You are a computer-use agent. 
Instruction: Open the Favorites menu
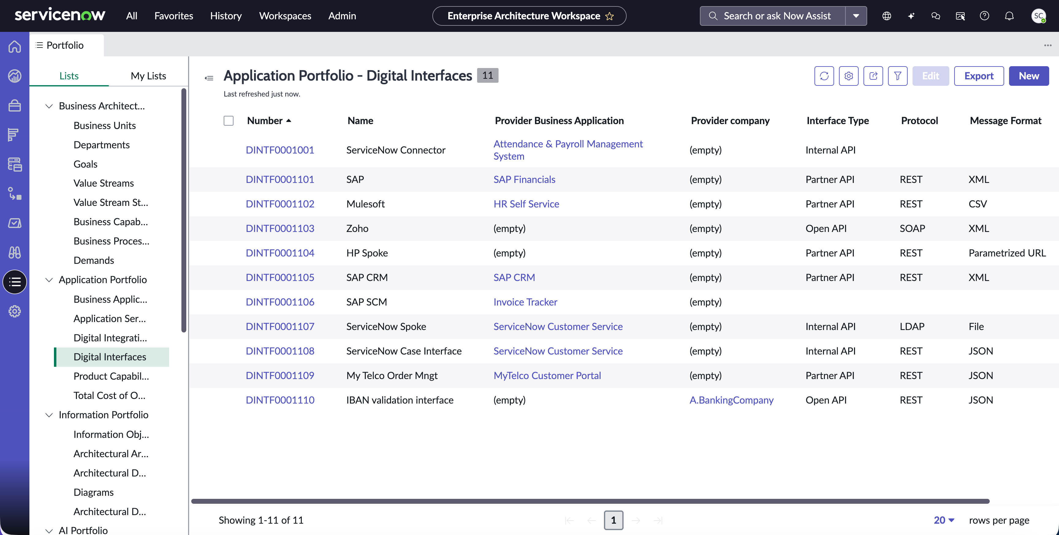(x=173, y=16)
